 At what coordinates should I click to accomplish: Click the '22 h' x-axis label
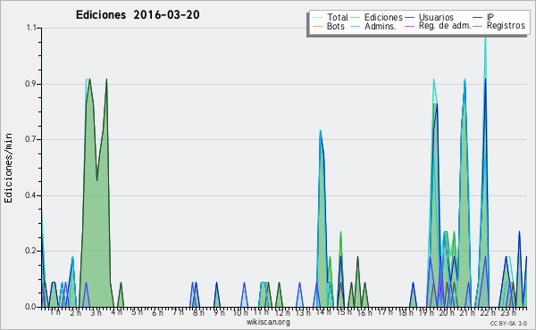[488, 312]
